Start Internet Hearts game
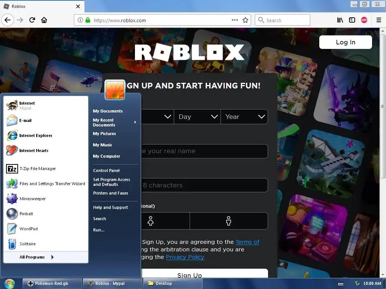386x289 pixels. [46, 151]
